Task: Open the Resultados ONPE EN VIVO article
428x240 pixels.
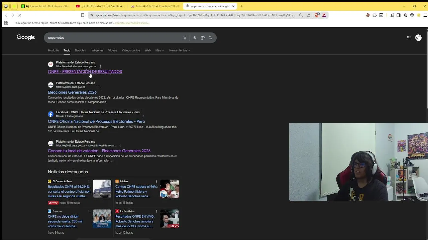Action: [x=134, y=221]
